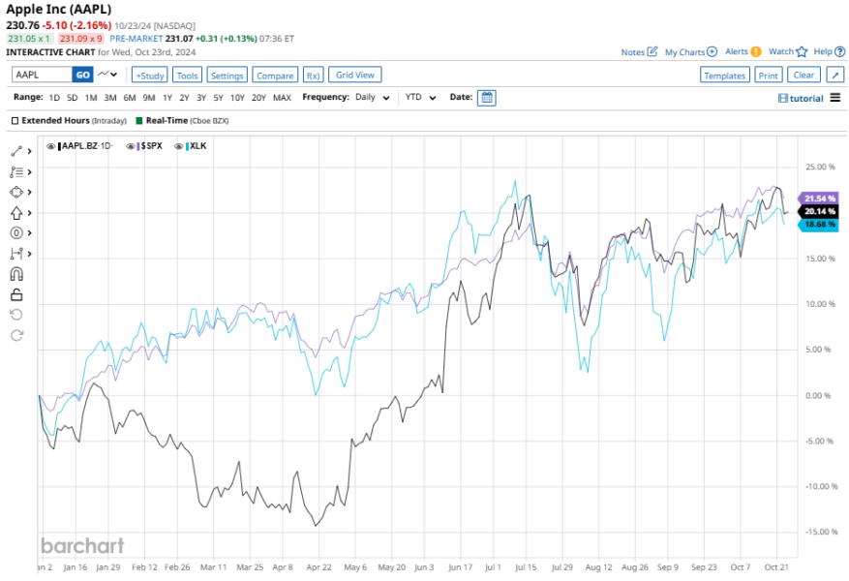This screenshot has height=581, width=849.
Task: Expand the line tool submenu arrow
Action: pyautogui.click(x=29, y=151)
